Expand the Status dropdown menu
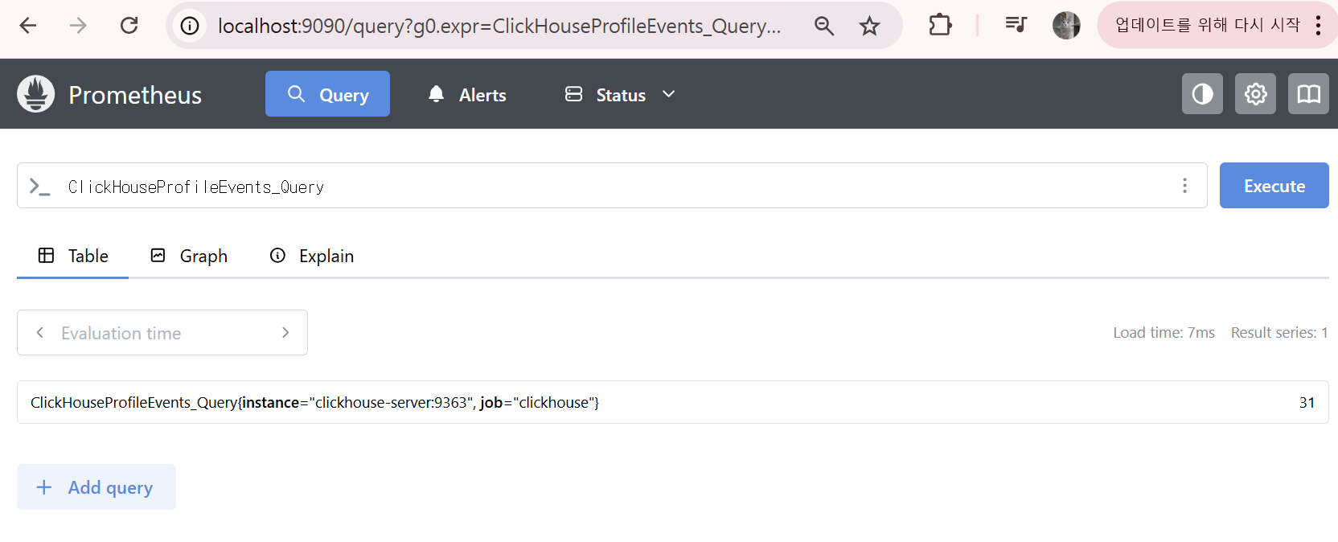The width and height of the screenshot is (1338, 542). pos(620,95)
